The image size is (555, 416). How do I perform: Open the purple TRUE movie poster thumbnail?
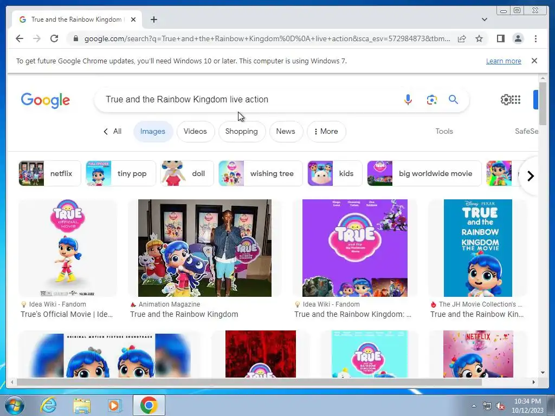[354, 248]
